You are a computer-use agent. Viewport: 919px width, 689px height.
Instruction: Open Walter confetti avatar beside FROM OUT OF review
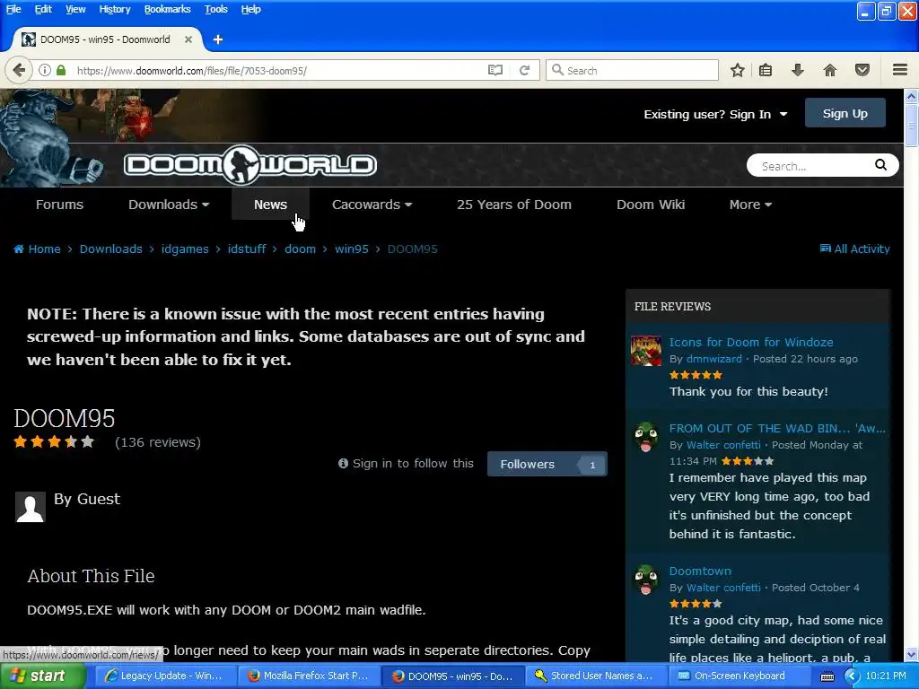pos(646,437)
